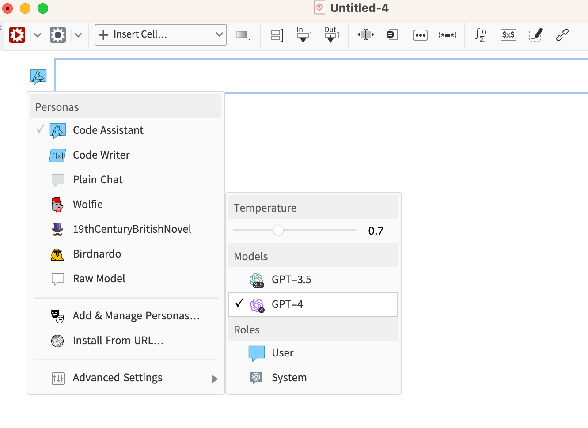Click the Abort evaluation icon
The width and height of the screenshot is (588, 428).
coord(58,35)
